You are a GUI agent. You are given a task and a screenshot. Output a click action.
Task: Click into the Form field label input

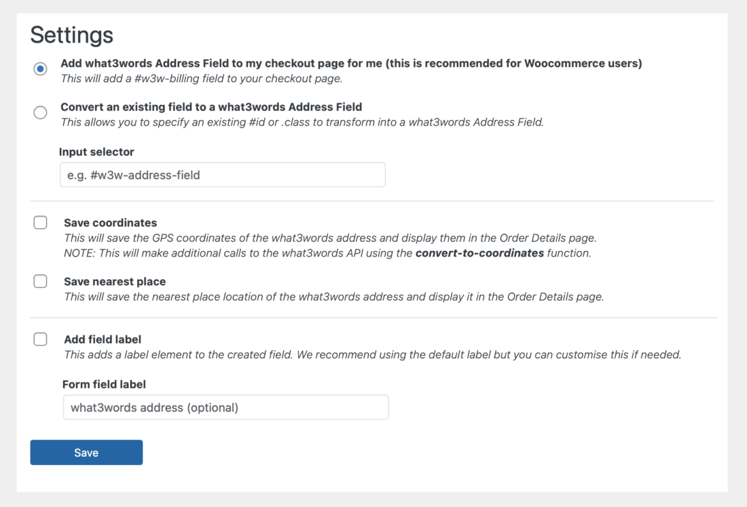[226, 407]
